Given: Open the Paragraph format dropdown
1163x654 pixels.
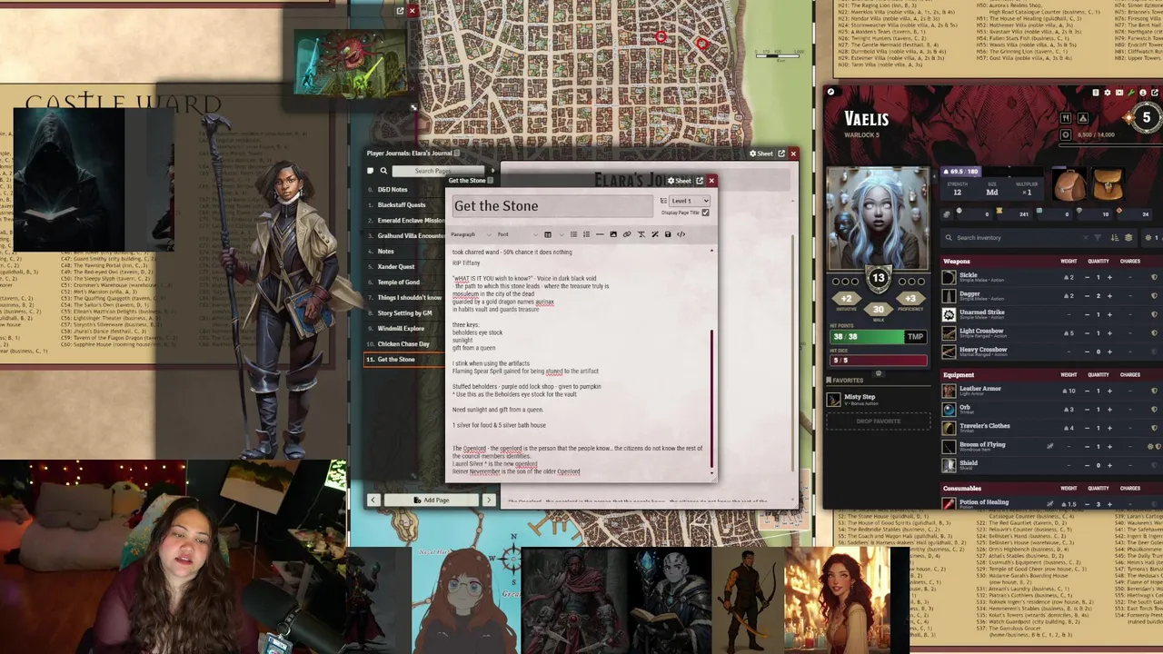Looking at the screenshot, I should [x=471, y=234].
